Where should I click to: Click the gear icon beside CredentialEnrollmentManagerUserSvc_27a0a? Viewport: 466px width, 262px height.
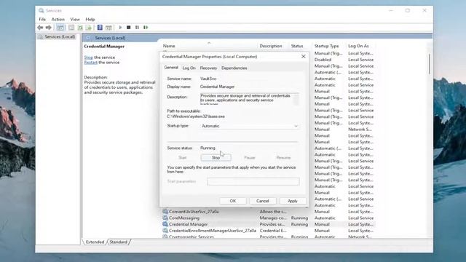pos(165,231)
